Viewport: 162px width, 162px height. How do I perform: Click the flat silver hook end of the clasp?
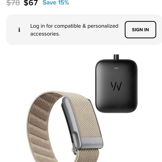click(x=92, y=143)
